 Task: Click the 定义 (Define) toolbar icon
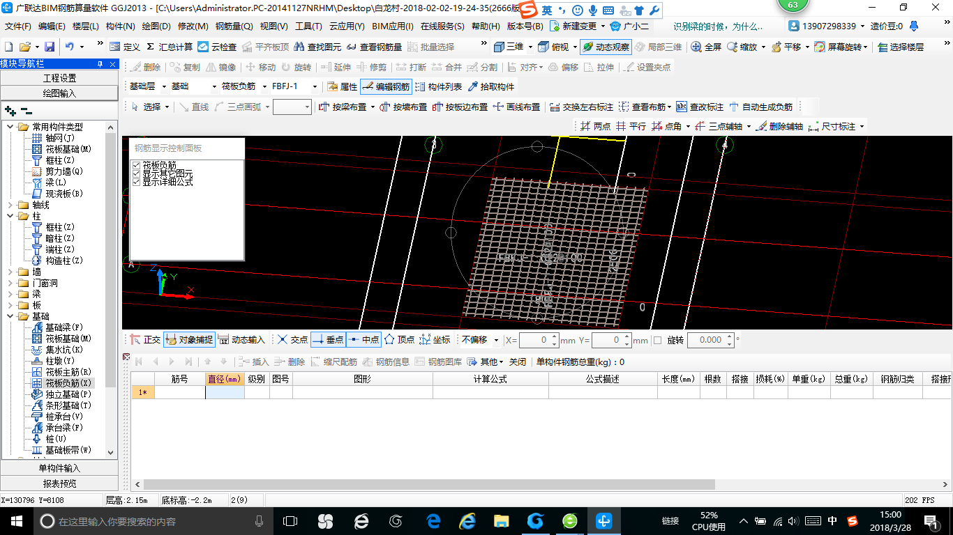(125, 47)
